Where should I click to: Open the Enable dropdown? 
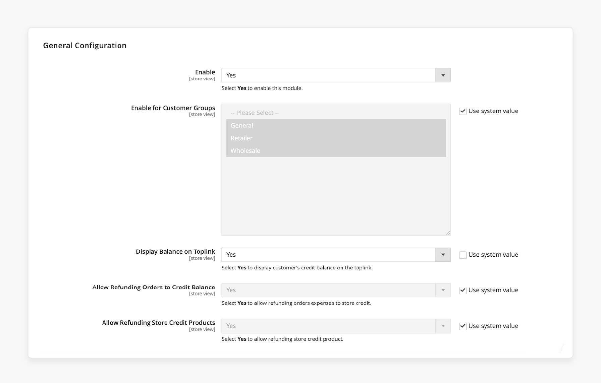tap(336, 75)
